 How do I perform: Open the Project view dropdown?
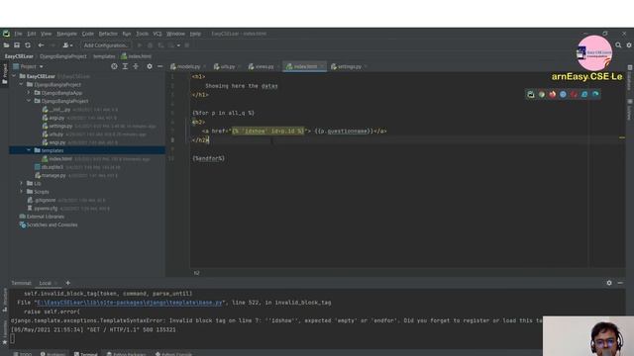pyautogui.click(x=28, y=66)
